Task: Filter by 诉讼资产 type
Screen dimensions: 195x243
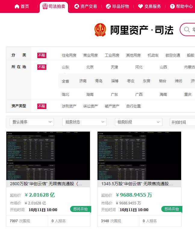Action: click(x=91, y=106)
